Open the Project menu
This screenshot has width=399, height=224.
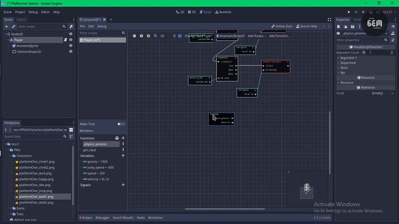[x=20, y=12]
